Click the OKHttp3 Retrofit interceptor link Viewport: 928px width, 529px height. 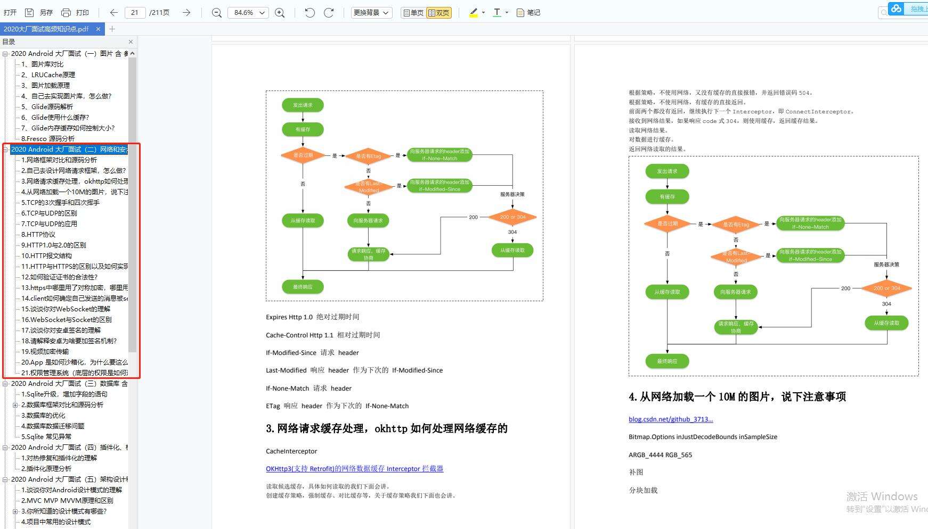[x=354, y=468]
